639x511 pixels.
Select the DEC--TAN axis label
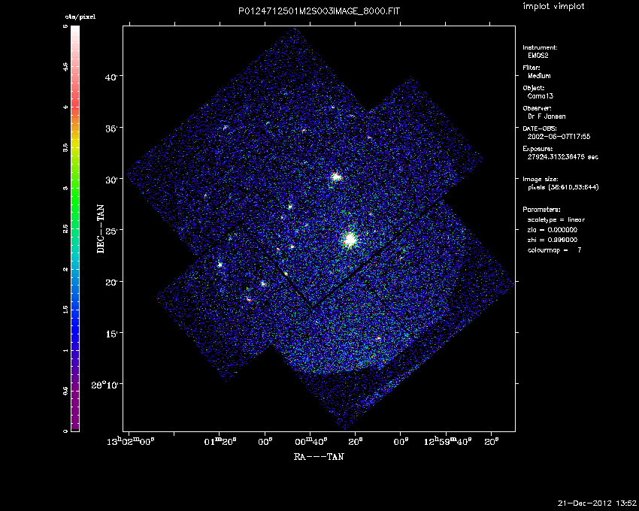point(100,229)
